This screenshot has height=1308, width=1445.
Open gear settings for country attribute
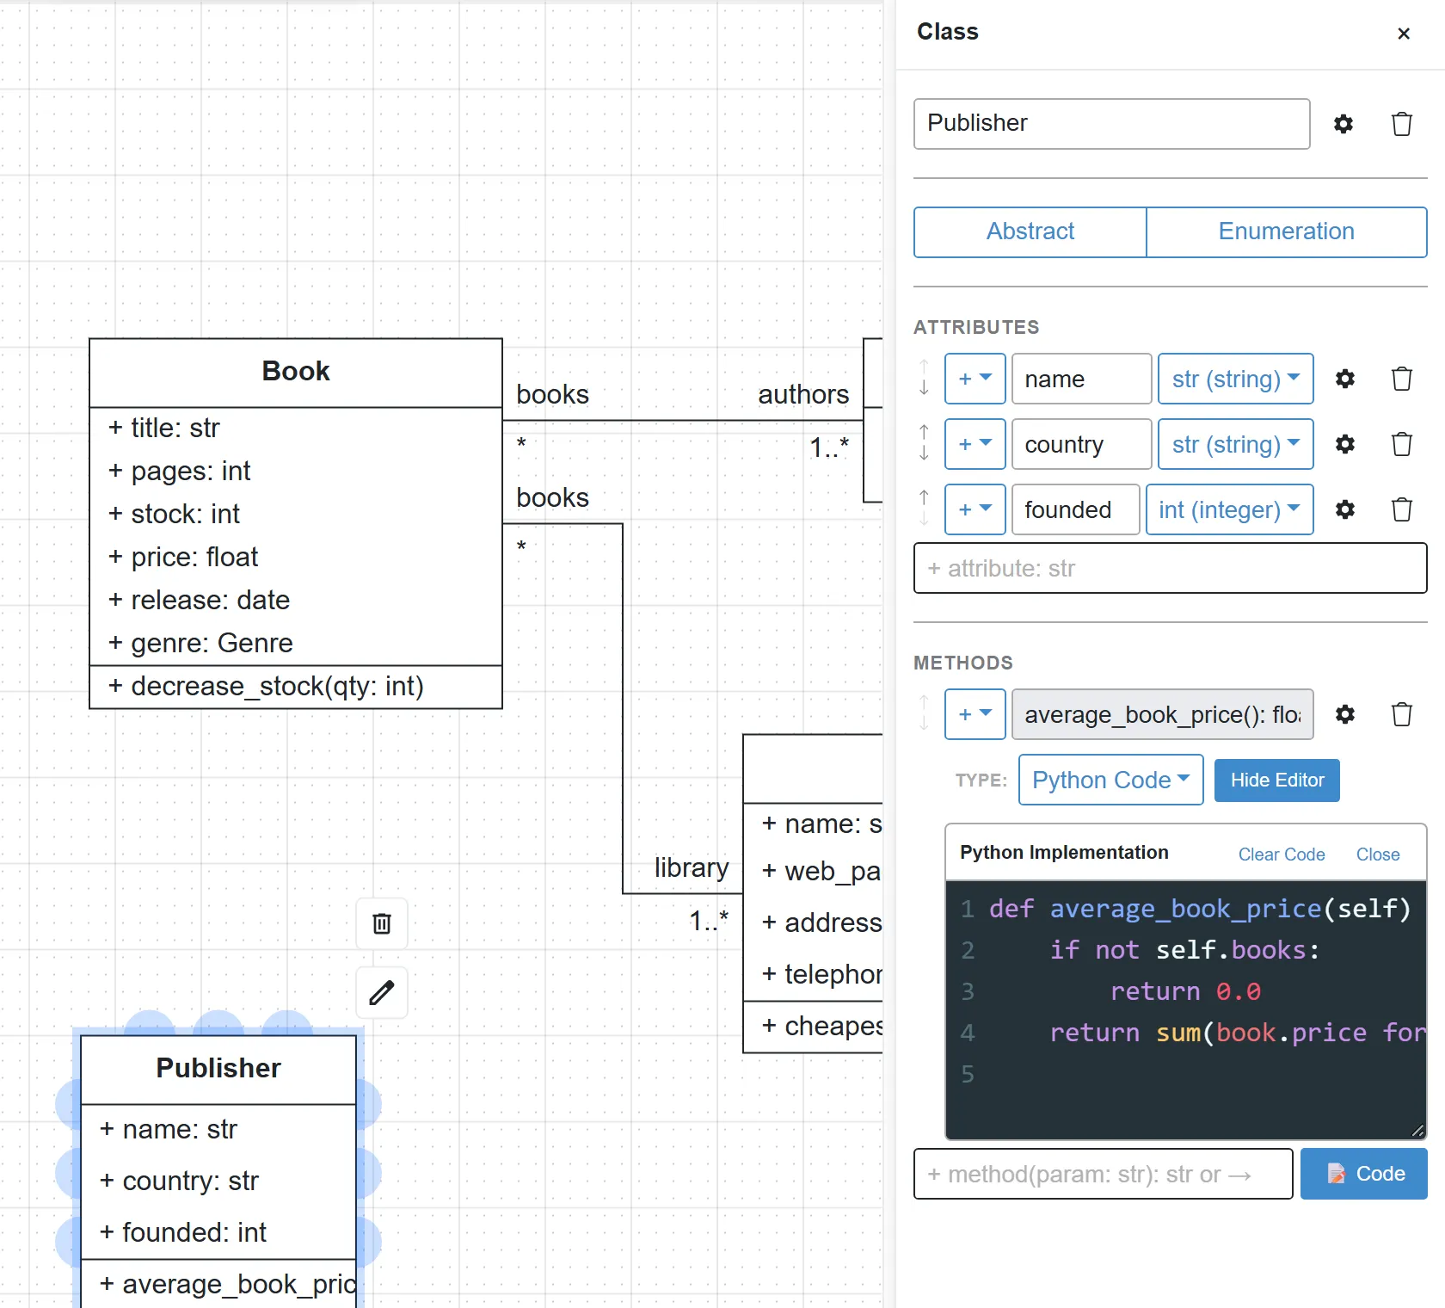(x=1345, y=444)
